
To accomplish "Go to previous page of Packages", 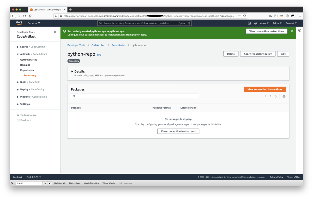I will click(266, 96).
